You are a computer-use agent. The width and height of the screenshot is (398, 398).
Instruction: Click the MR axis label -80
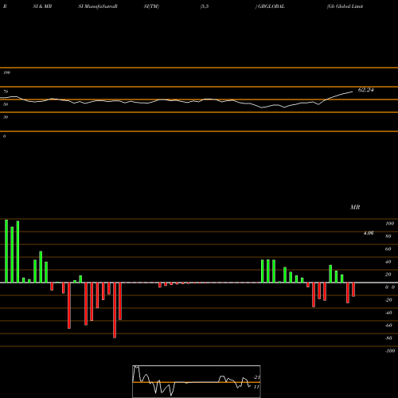(388, 338)
